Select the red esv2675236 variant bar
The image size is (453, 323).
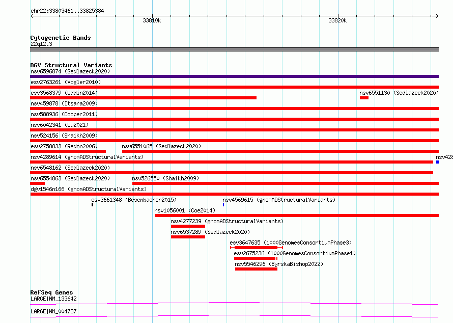[x=256, y=258]
